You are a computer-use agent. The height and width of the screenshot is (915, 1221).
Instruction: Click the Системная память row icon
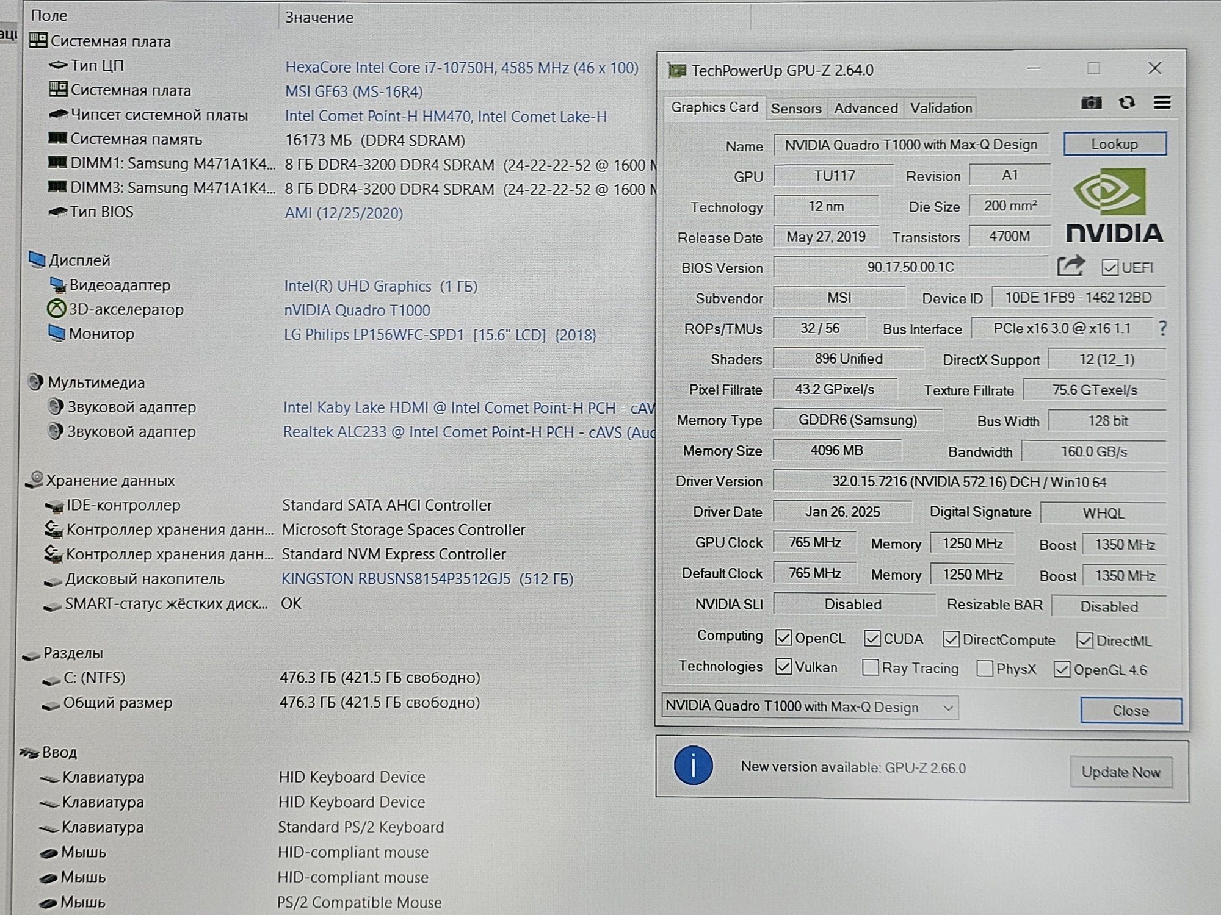57,138
